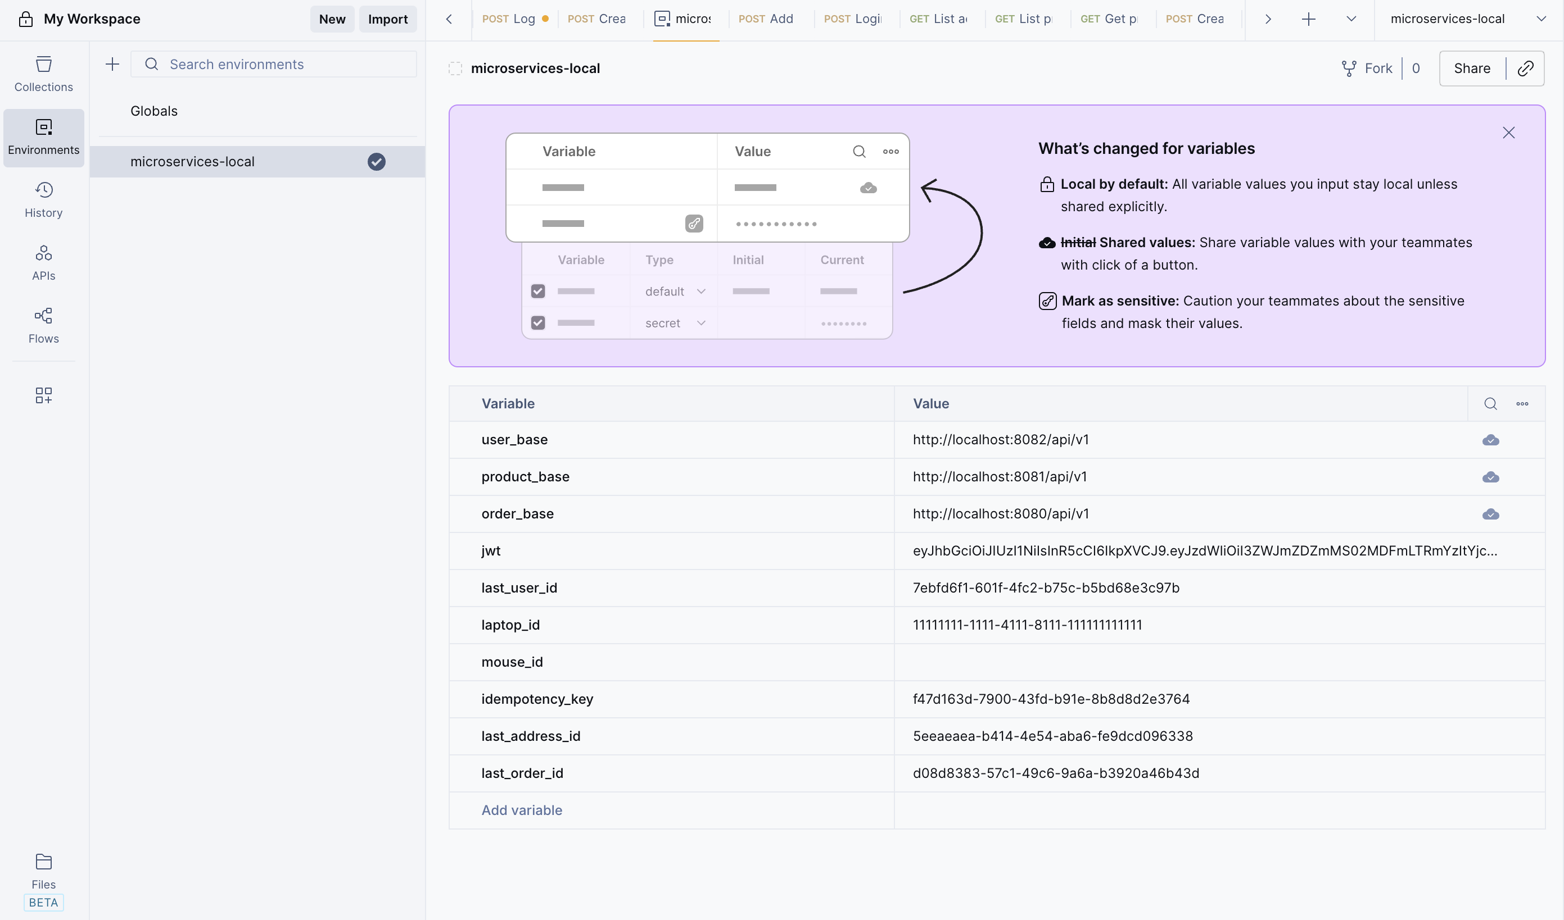1564x920 pixels.
Task: Click the New button in My Workspace
Action: pos(332,19)
